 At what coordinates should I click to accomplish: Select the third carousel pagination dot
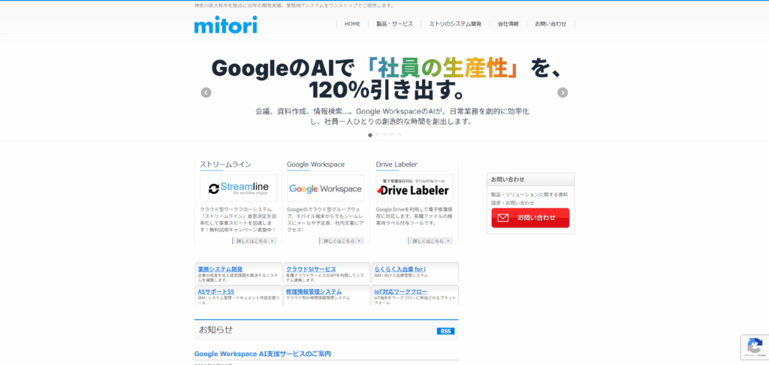click(x=384, y=135)
